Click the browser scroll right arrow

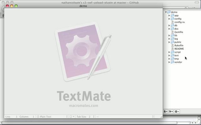coord(196,123)
